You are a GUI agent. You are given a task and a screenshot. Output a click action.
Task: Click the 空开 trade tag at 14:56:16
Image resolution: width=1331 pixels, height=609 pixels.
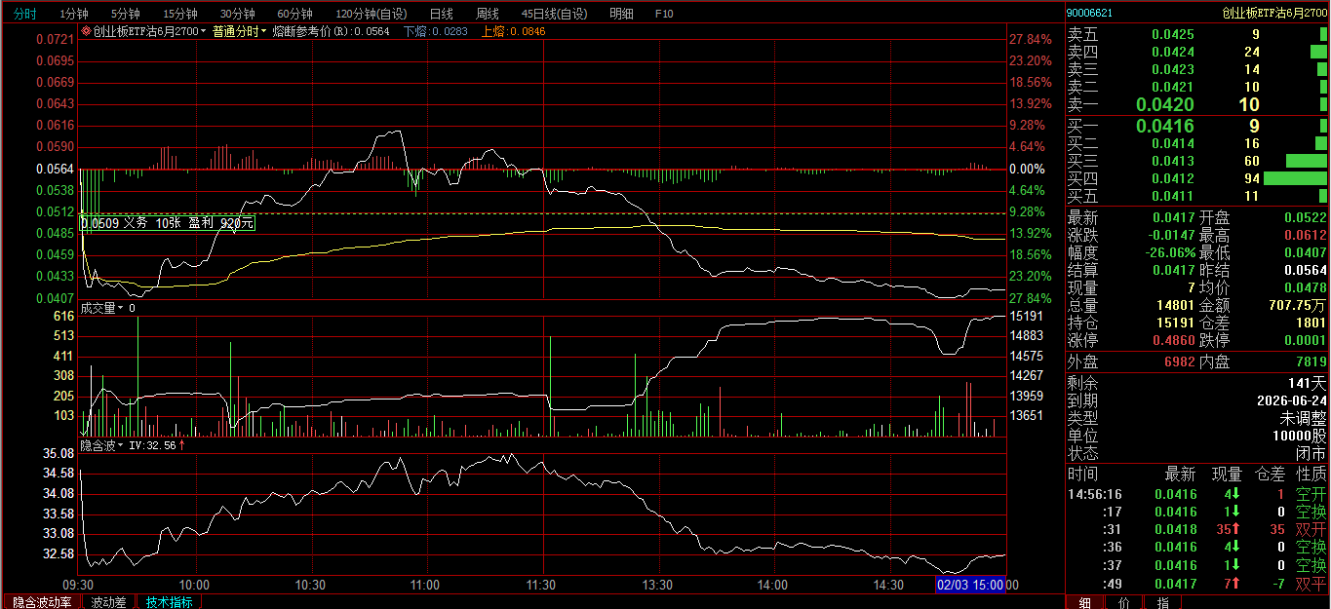(x=1311, y=494)
